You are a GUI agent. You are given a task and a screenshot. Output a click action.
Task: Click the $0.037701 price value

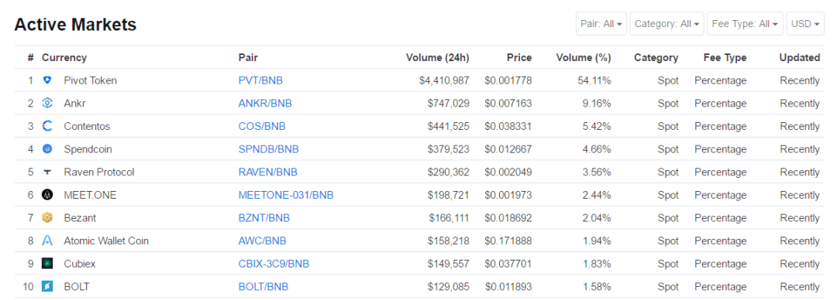click(508, 264)
